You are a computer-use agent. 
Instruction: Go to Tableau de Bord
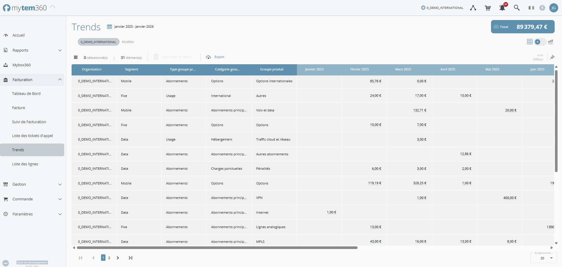[26, 94]
